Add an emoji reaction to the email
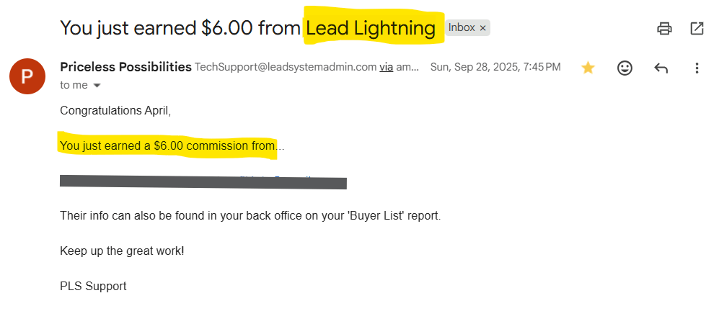 (625, 68)
